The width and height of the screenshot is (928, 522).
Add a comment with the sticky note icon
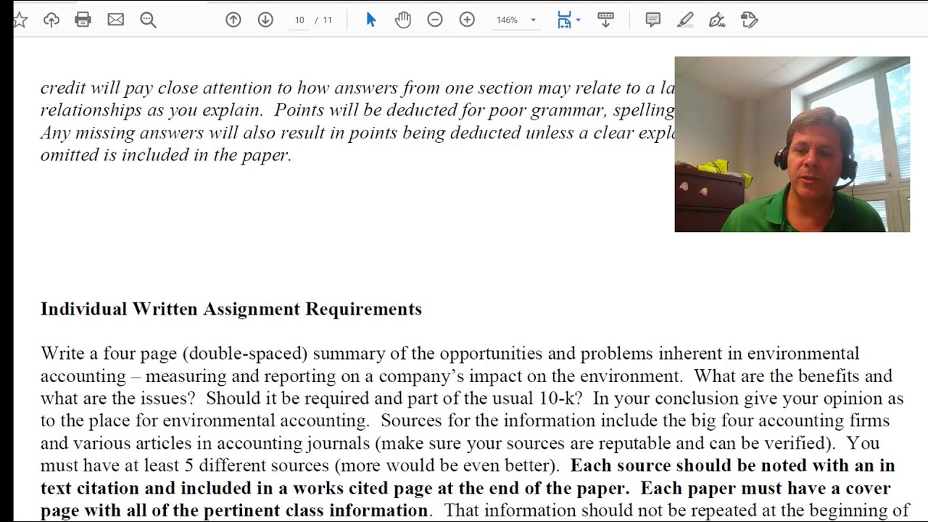click(653, 20)
